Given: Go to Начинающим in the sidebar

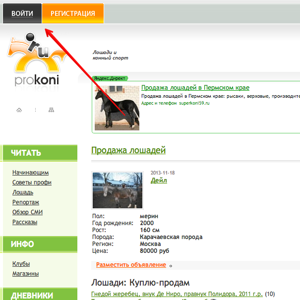Looking at the screenshot, I should pos(30,173).
